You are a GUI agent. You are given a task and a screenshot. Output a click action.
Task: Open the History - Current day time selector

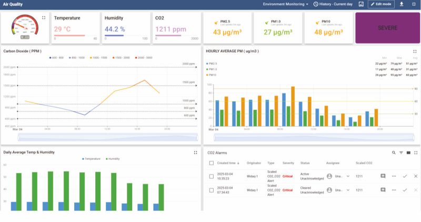[332, 4]
